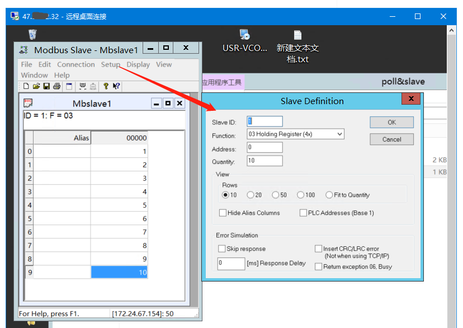Viewport: 463px width, 328px height.
Task: Click the New document toolbar icon
Action: (26, 86)
